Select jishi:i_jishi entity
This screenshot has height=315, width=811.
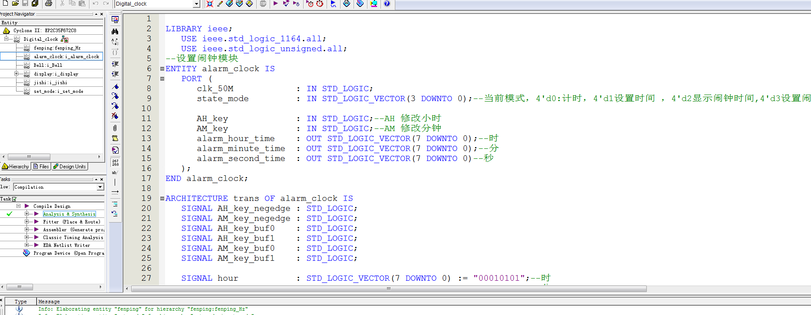click(x=50, y=82)
